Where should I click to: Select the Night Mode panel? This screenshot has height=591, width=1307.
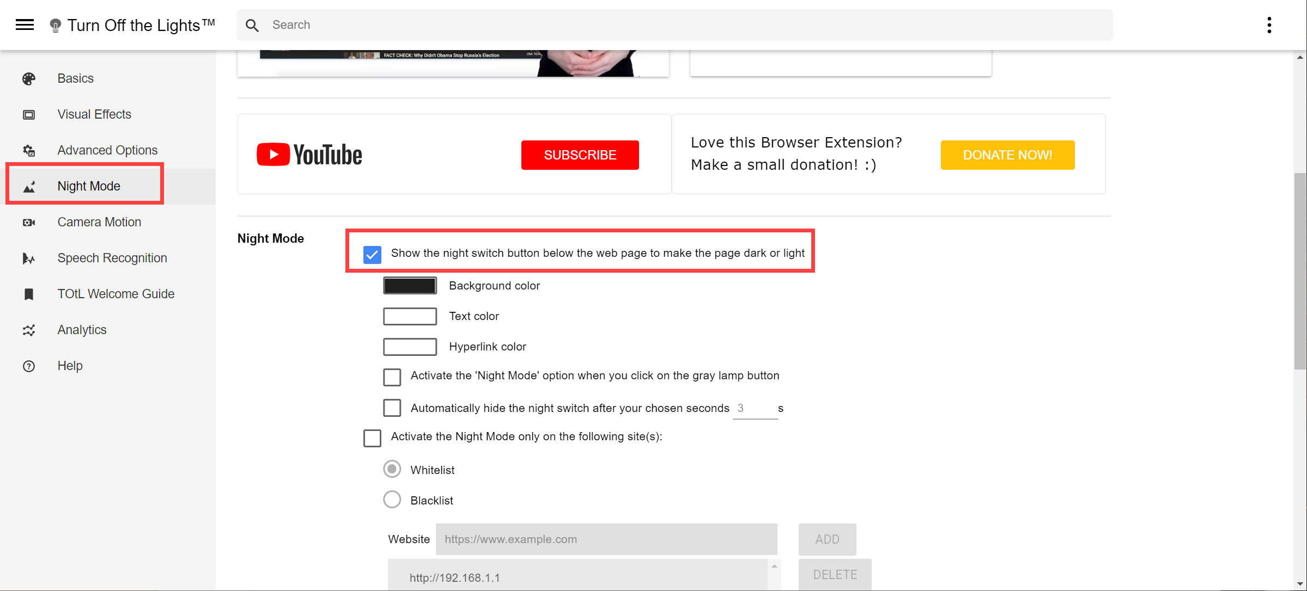[89, 186]
